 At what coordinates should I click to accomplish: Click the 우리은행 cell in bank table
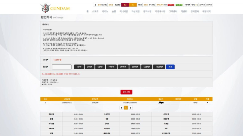(x=107, y=114)
